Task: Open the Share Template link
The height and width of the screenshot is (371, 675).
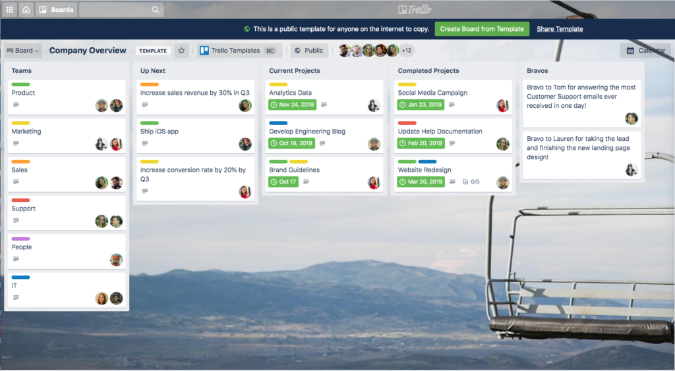Action: [x=560, y=29]
